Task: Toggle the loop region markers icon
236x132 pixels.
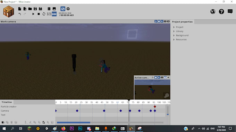Action: pos(49,14)
